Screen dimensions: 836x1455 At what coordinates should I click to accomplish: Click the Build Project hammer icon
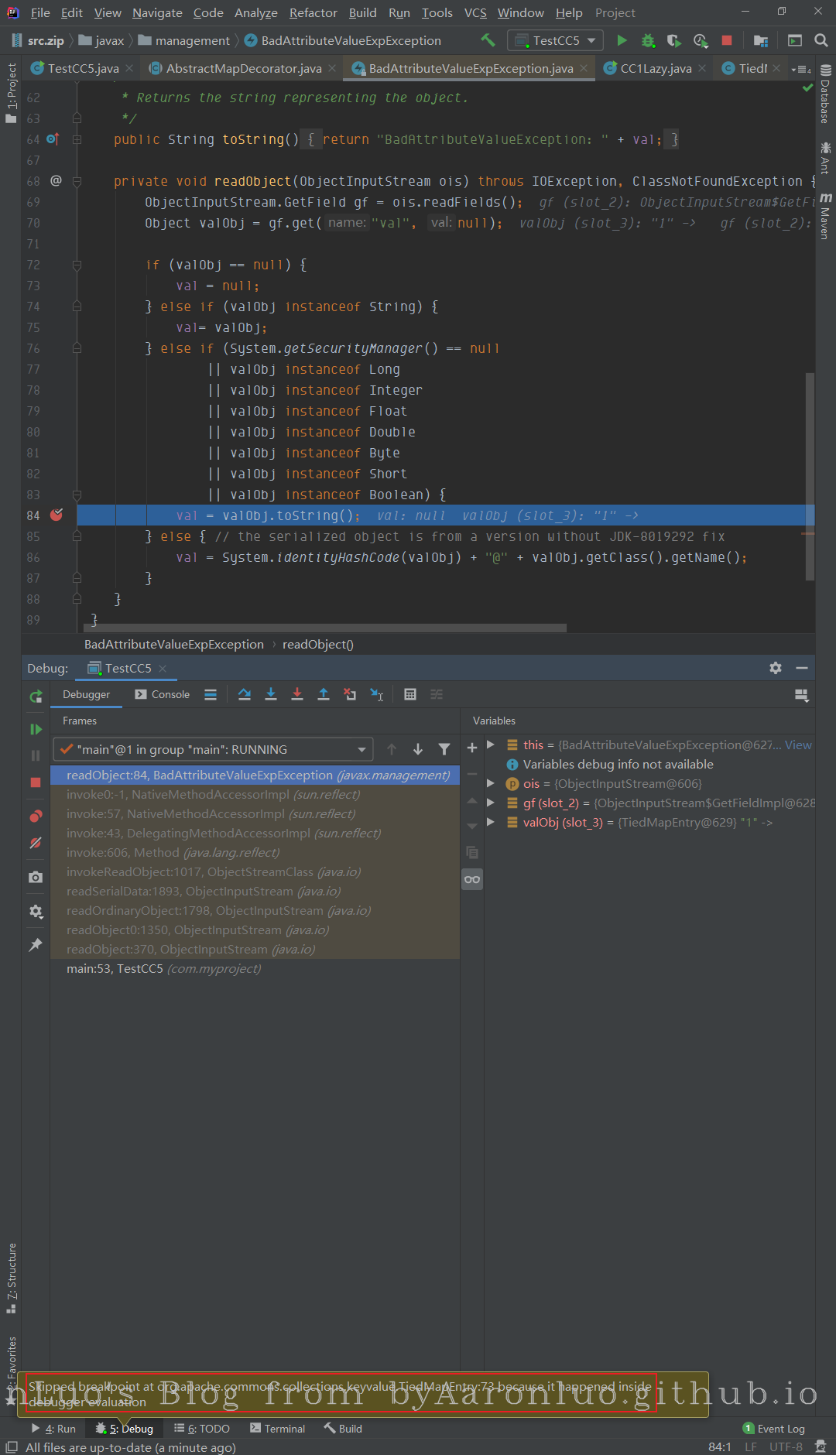tap(488, 40)
